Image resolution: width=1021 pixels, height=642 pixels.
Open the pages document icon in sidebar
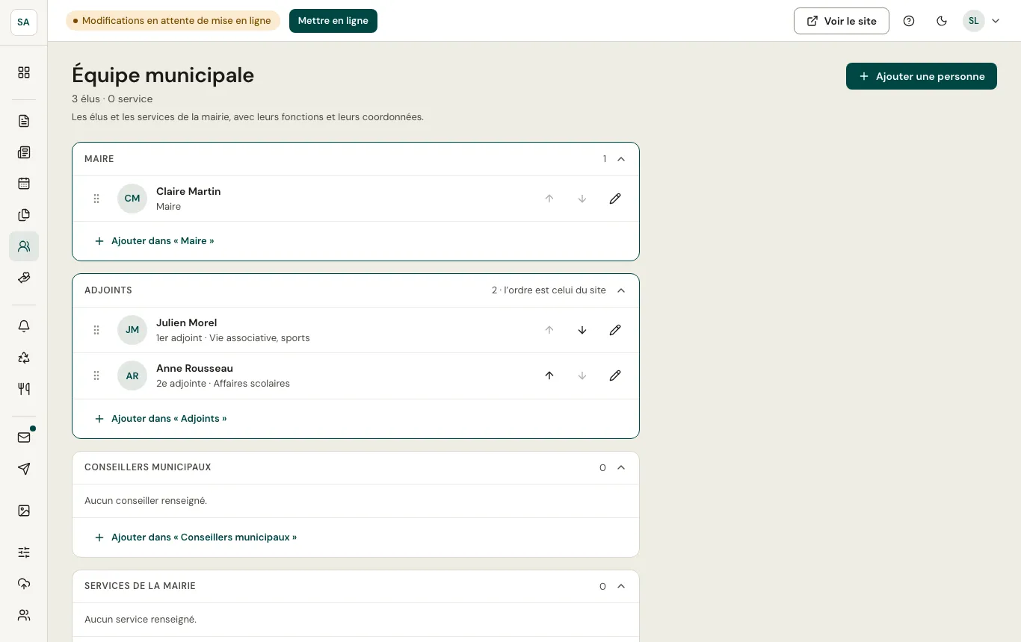point(24,121)
